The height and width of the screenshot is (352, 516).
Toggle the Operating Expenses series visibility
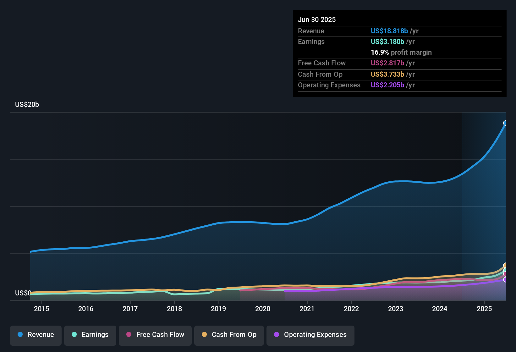310,335
